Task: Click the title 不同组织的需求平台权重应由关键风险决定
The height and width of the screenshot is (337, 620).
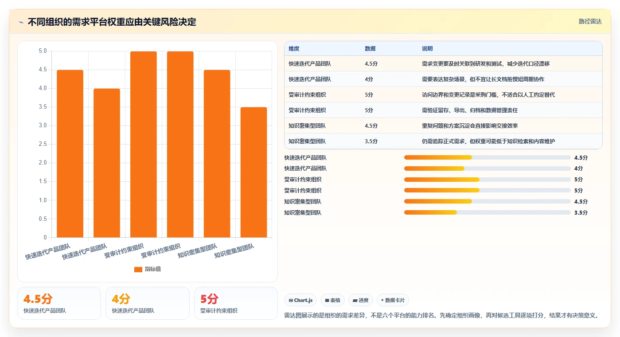Action: pyautogui.click(x=112, y=22)
